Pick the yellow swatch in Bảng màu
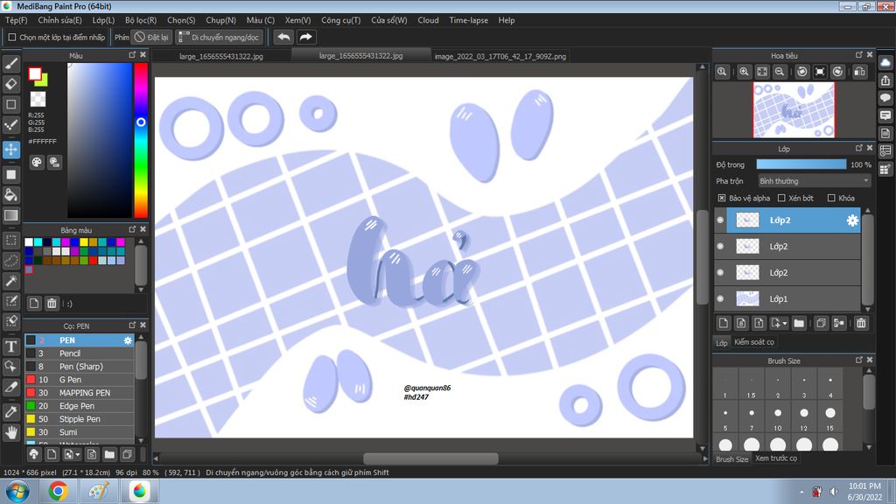The width and height of the screenshot is (896, 504). point(84,242)
